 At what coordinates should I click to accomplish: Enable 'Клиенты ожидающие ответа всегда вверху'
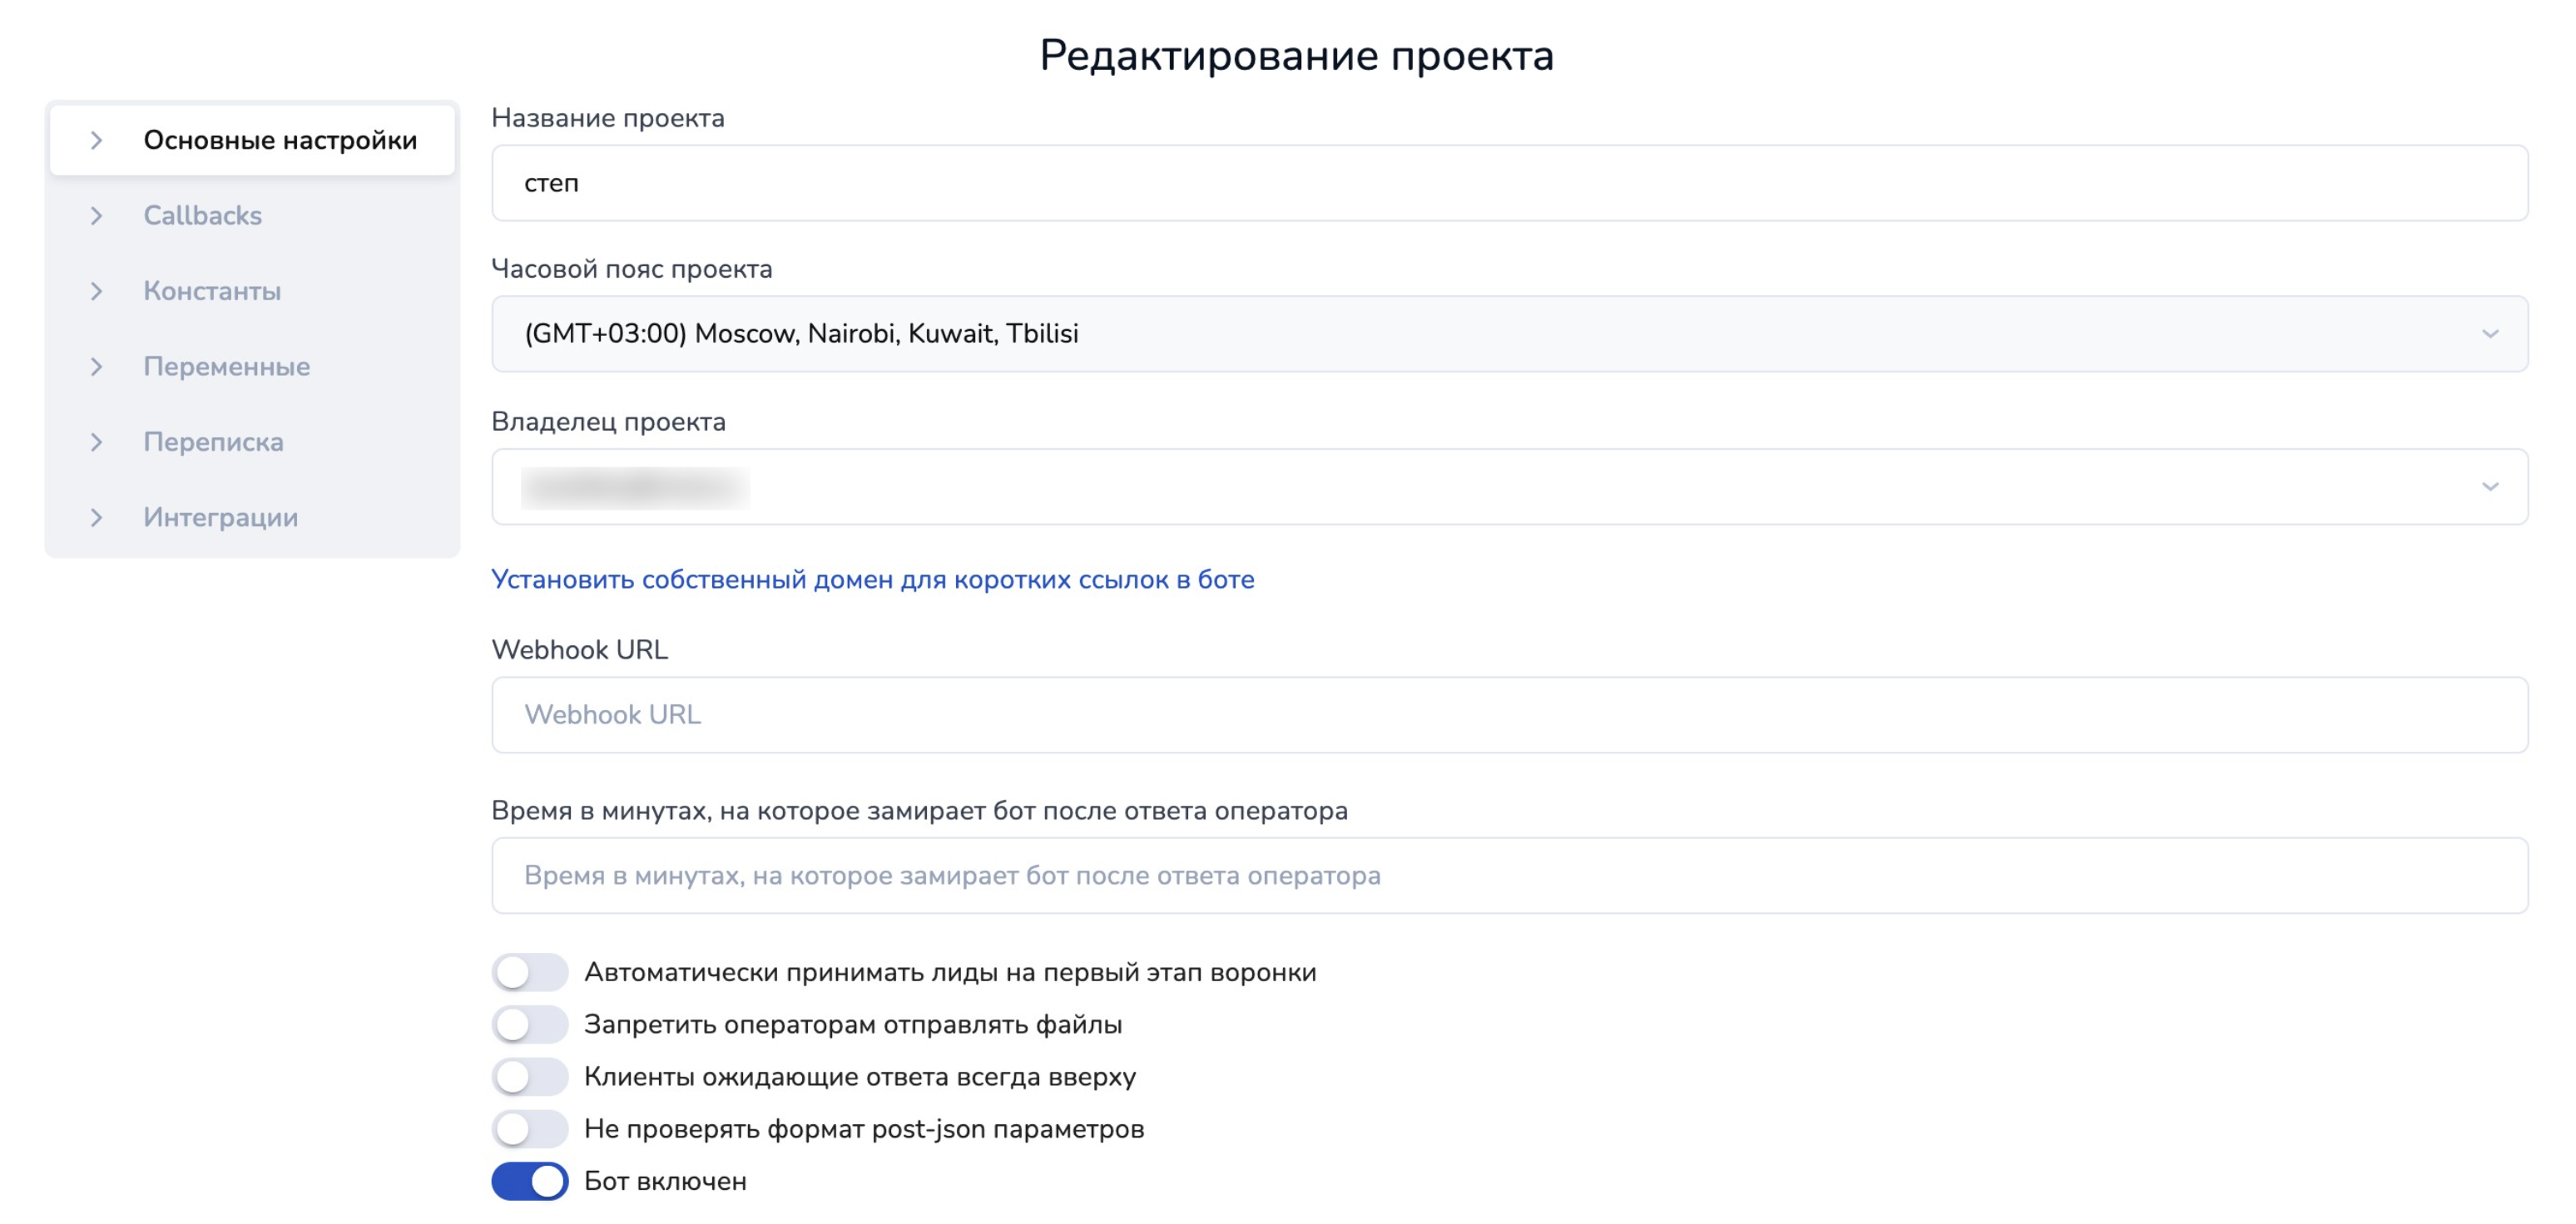[529, 1077]
